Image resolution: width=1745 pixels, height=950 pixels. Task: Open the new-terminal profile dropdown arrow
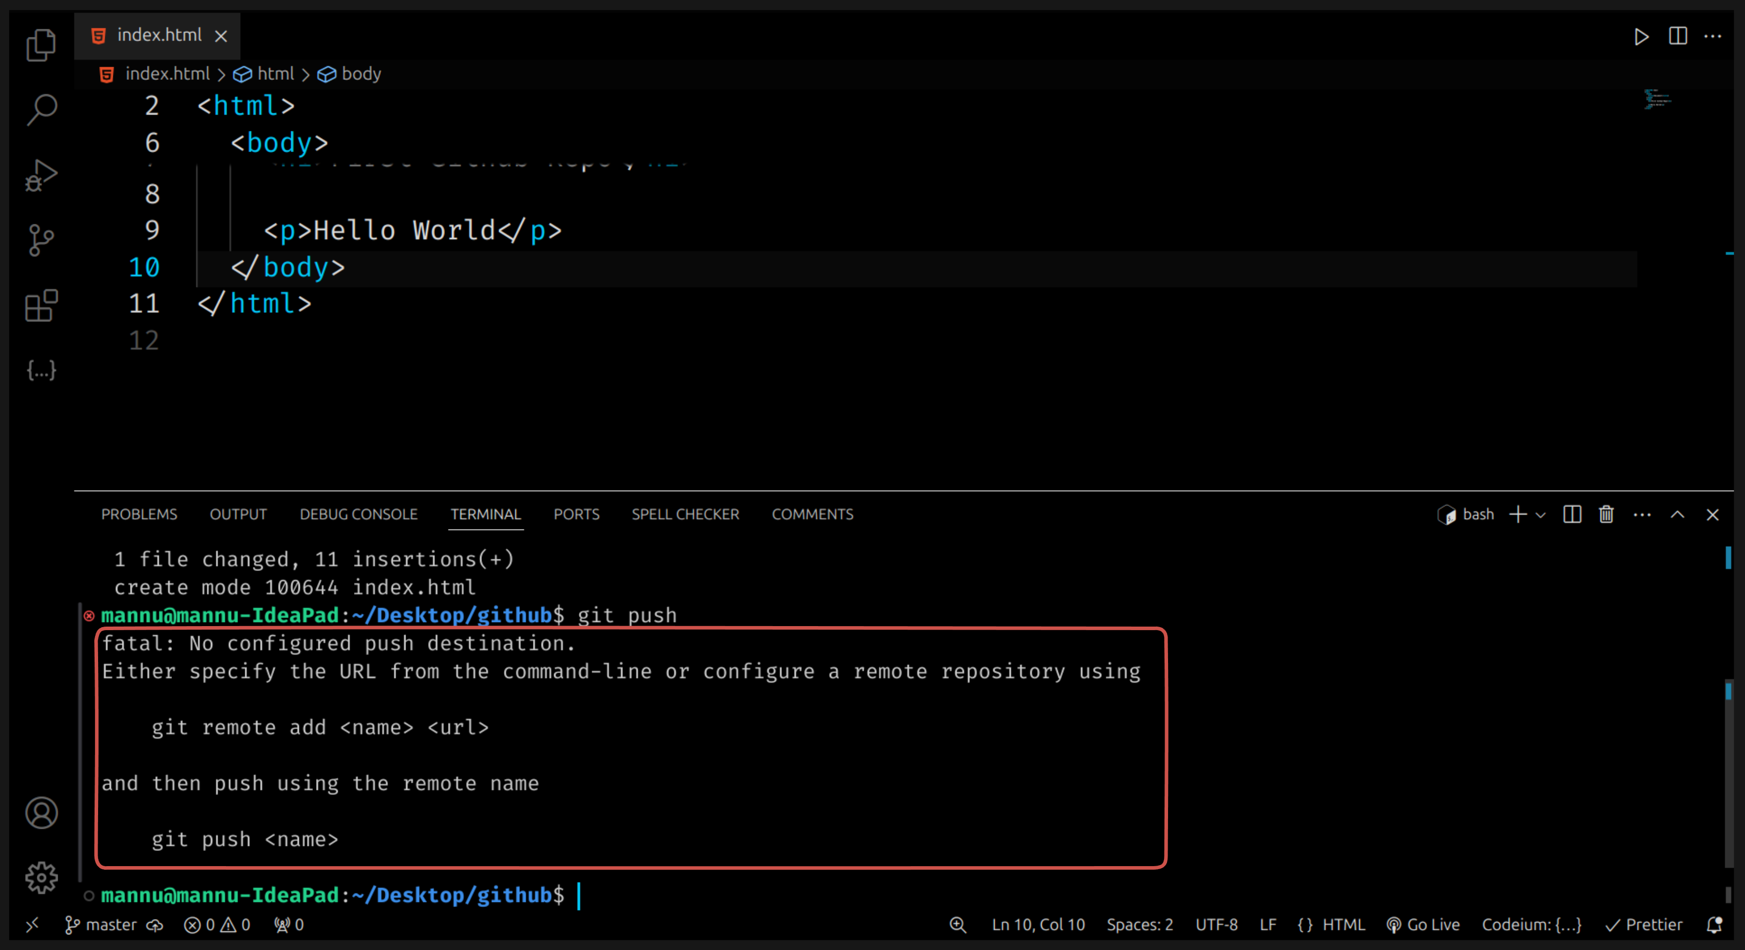point(1540,515)
